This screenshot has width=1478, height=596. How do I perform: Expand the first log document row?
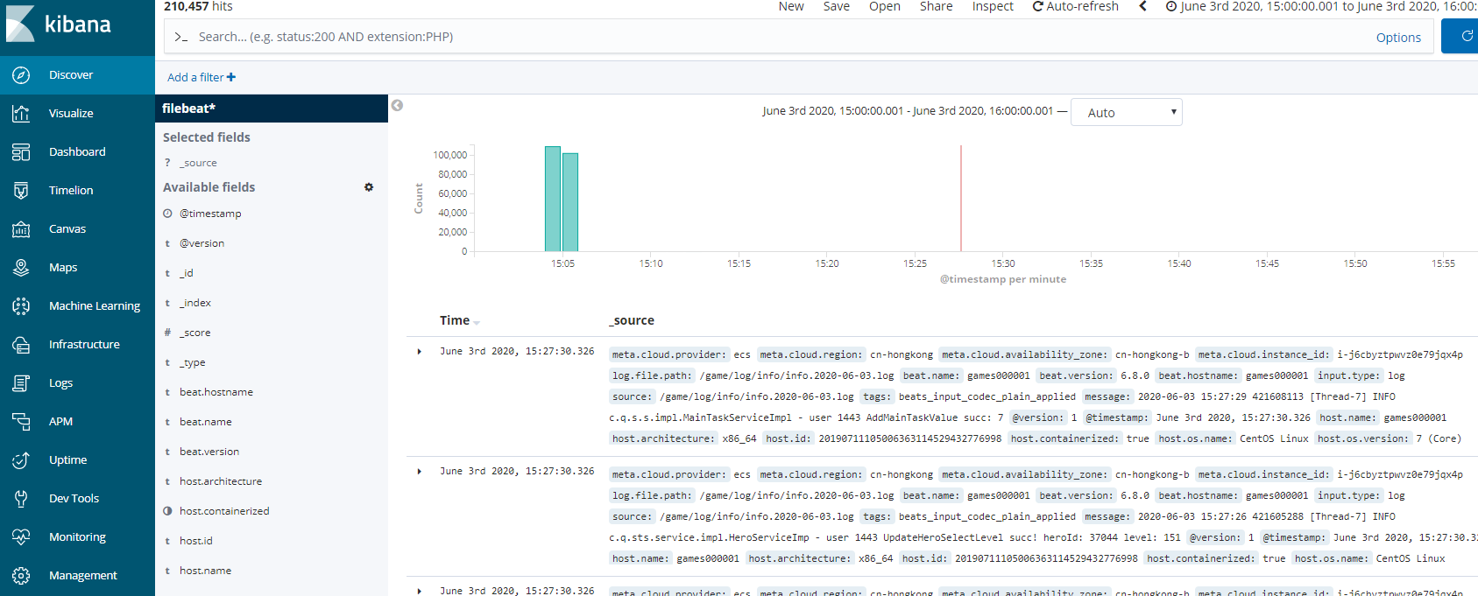(420, 352)
